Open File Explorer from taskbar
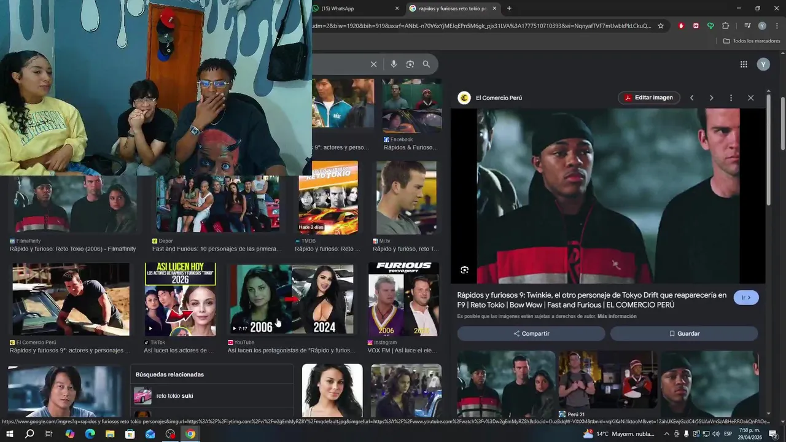Image resolution: width=786 pixels, height=442 pixels. 110,434
